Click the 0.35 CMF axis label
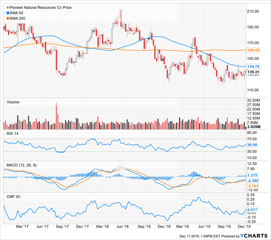 (251, 195)
